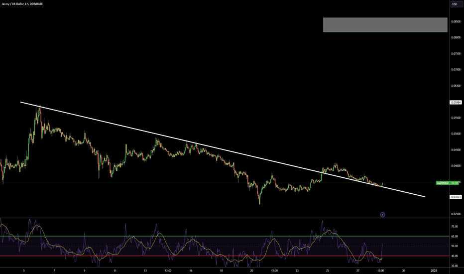Viewport: 464px width, 274px height.
Task: Click the Jasmy / US Dollar chart title
Action: 22,4
